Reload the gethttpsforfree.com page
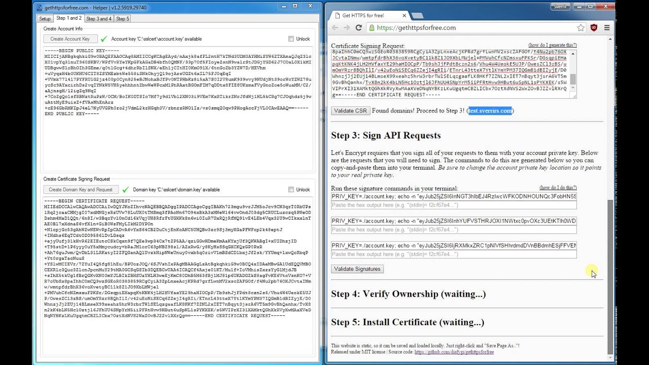This screenshot has height=365, width=649. pos(358,28)
